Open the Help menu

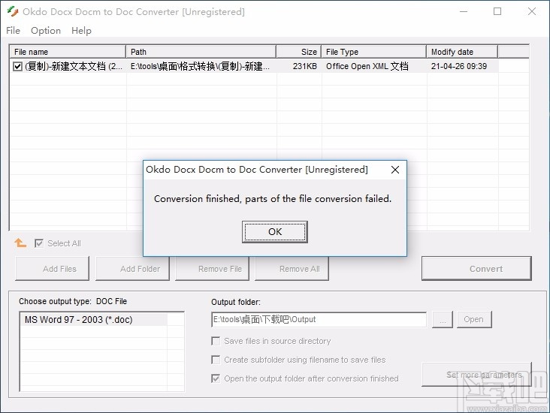(x=81, y=31)
